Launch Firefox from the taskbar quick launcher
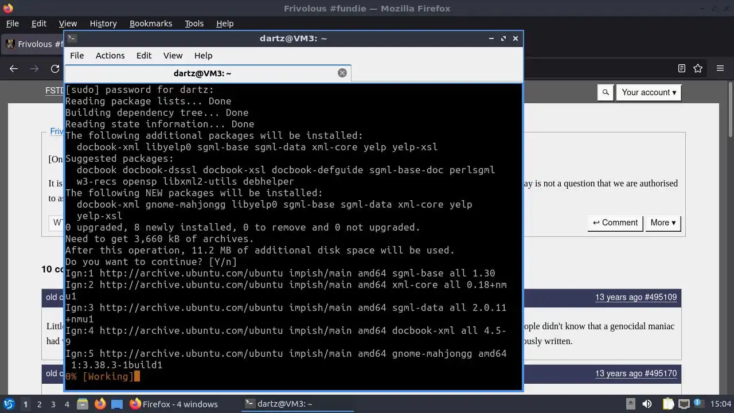The image size is (734, 413). tap(100, 404)
